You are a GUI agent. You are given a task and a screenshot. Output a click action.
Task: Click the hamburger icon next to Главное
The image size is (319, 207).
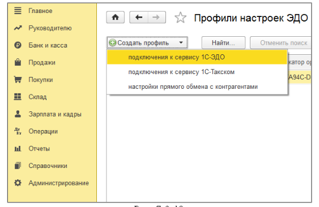coord(18,11)
